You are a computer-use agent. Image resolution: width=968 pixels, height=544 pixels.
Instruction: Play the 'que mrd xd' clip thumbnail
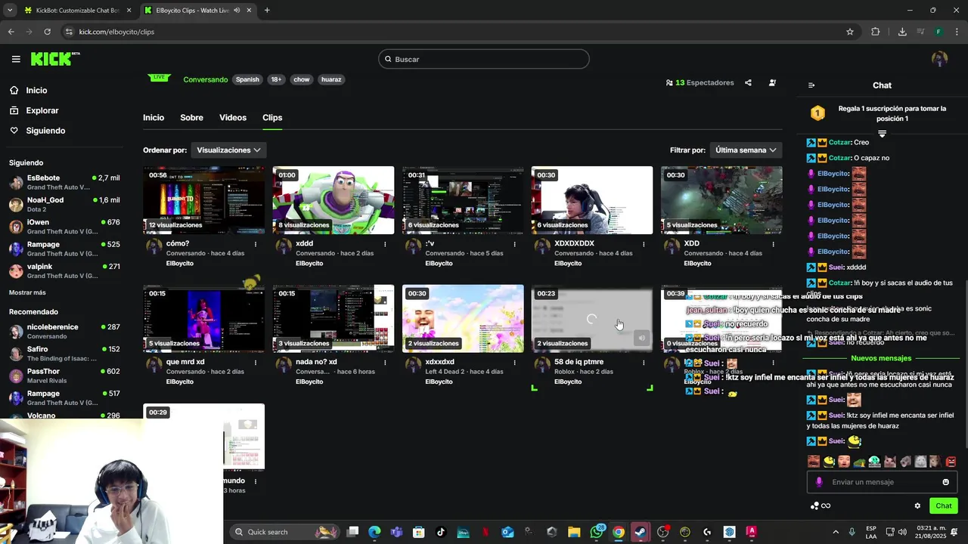pos(204,318)
